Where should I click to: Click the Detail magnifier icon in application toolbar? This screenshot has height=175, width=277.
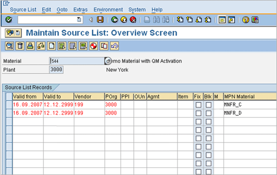coord(9,46)
